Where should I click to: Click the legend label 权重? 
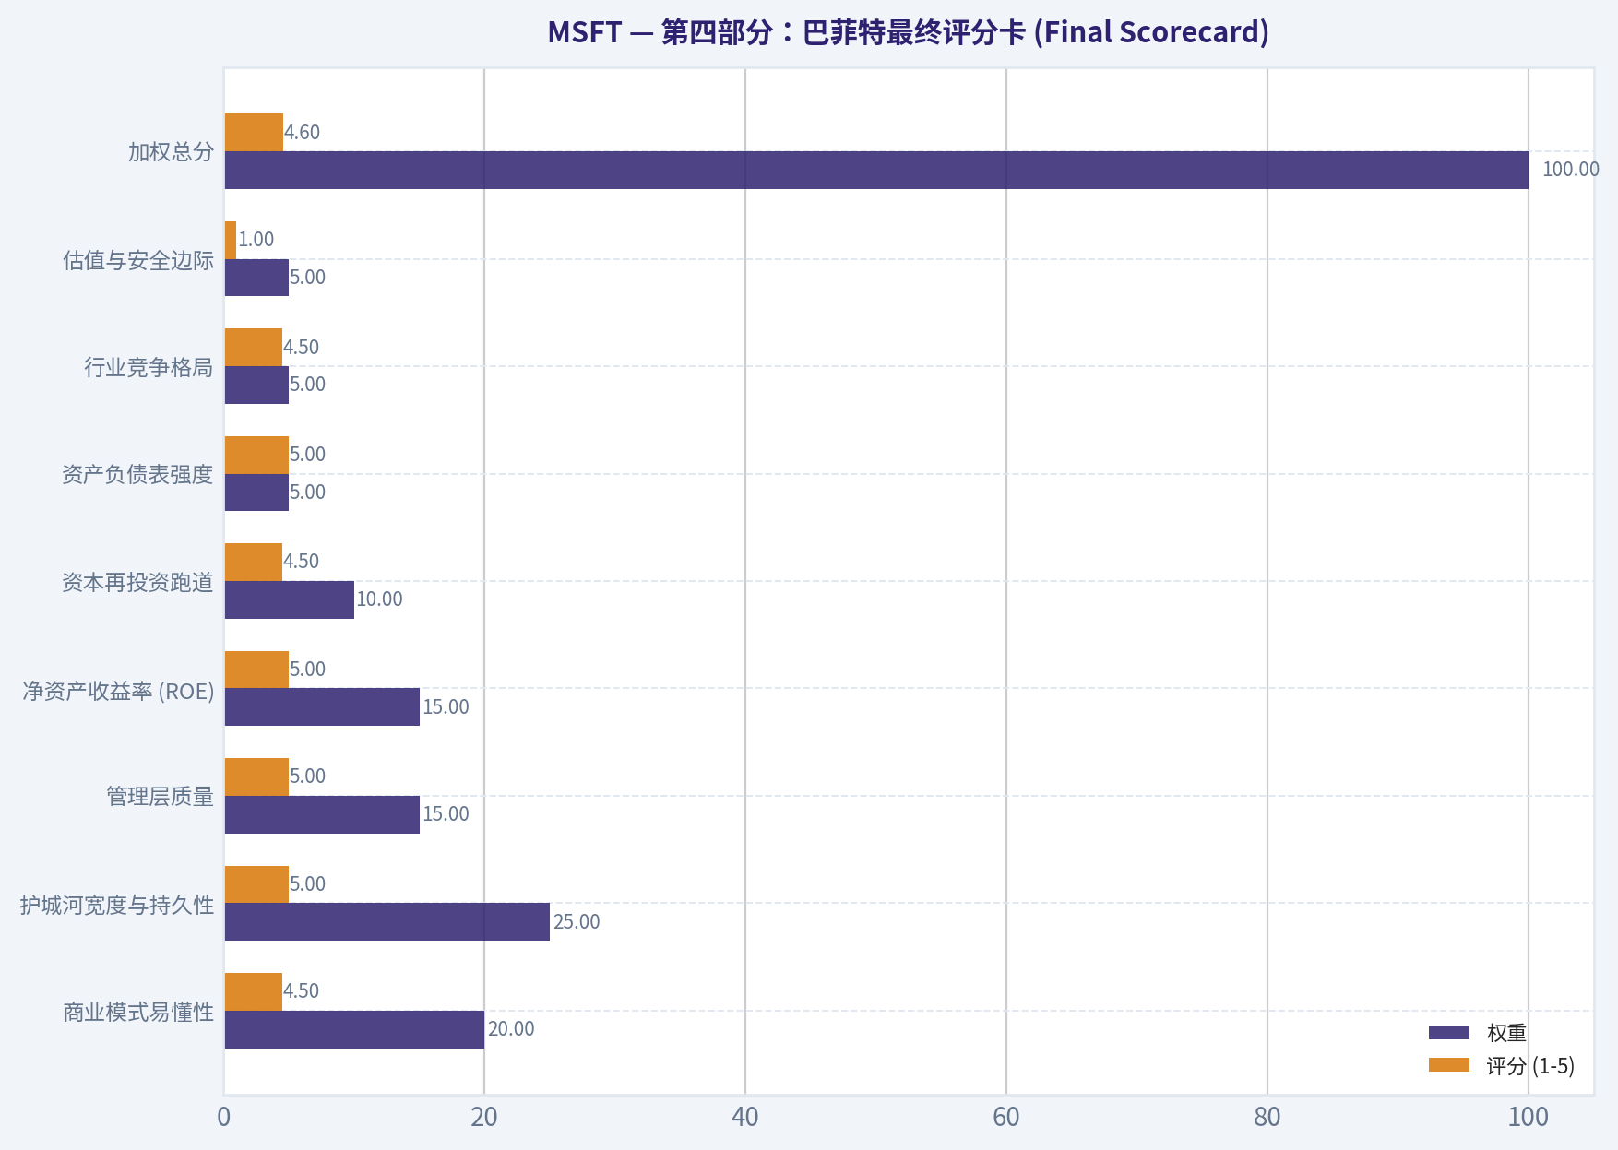click(x=1506, y=1033)
